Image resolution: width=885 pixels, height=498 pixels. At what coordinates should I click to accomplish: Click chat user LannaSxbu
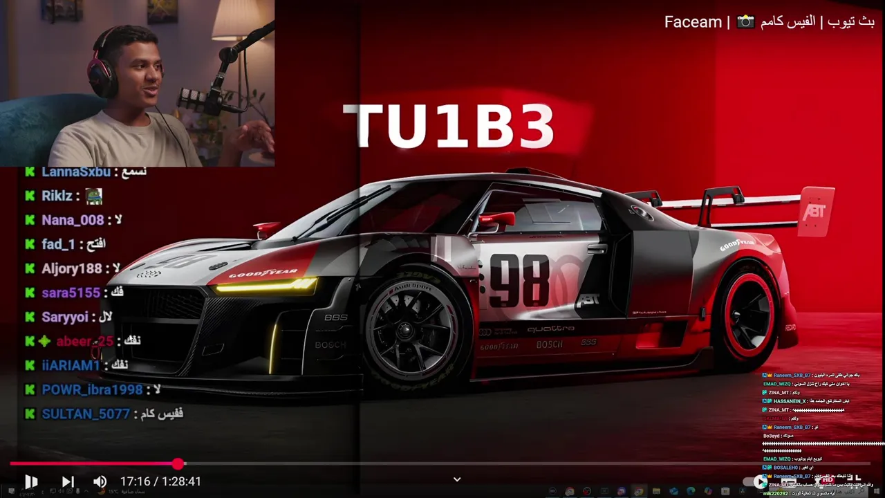[x=76, y=172]
